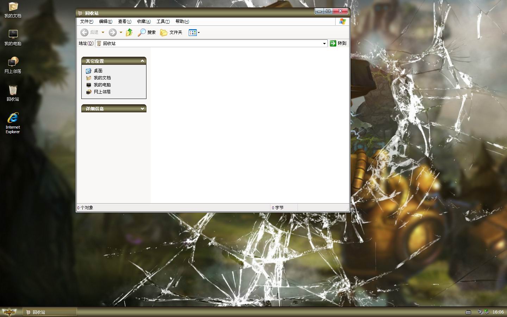The width and height of the screenshot is (507, 317).
Task: Minimize the 回收站 window
Action: pyautogui.click(x=319, y=11)
